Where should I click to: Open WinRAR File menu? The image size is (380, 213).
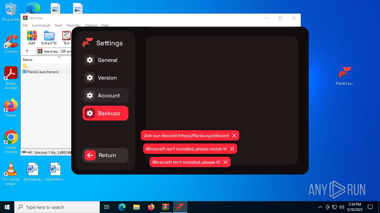point(25,25)
